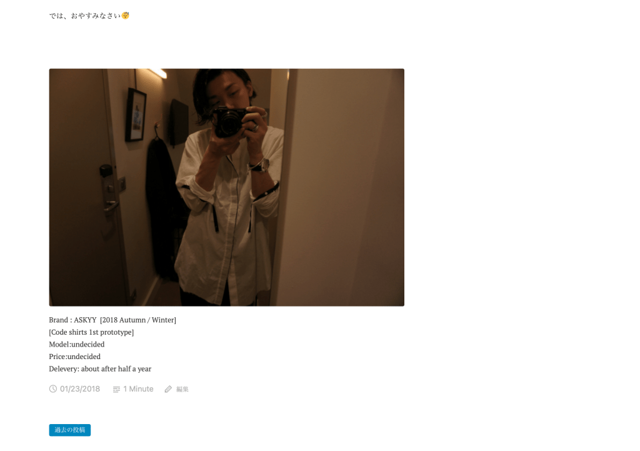The width and height of the screenshot is (640, 451).
Task: Click the reading-time lines icon
Action: coord(116,389)
